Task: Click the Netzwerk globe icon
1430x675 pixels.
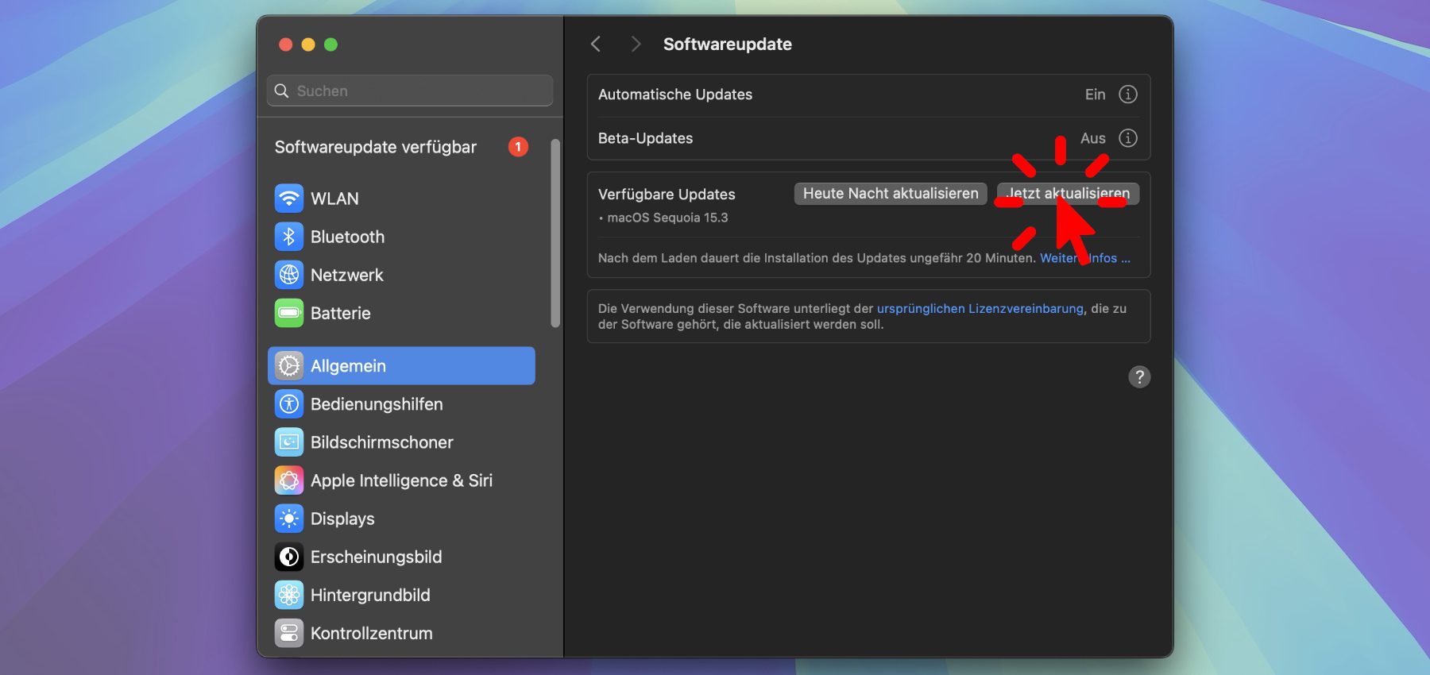Action: 289,275
